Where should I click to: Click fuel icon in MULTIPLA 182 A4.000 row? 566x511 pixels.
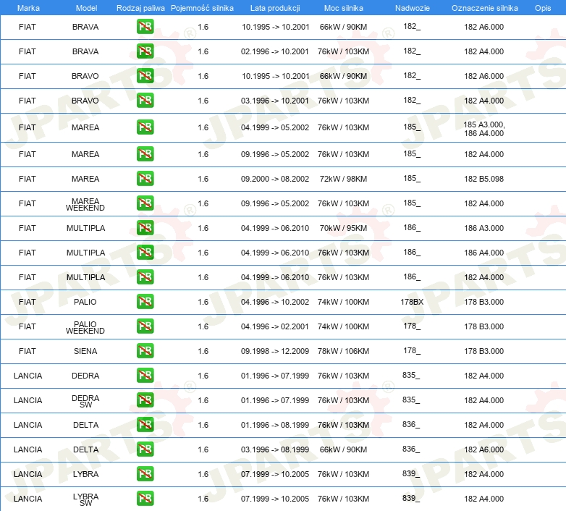click(x=145, y=277)
